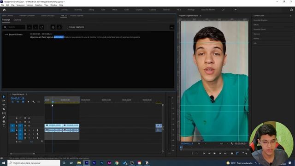Toggle Linked Selection in the timeline
This screenshot has width=295, height=166.
[x=23, y=102]
